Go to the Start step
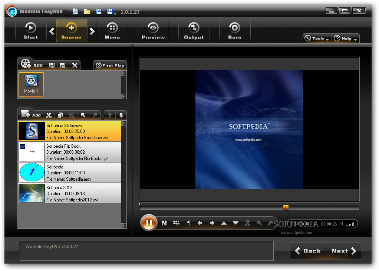This screenshot has height=271, width=379. click(x=31, y=31)
